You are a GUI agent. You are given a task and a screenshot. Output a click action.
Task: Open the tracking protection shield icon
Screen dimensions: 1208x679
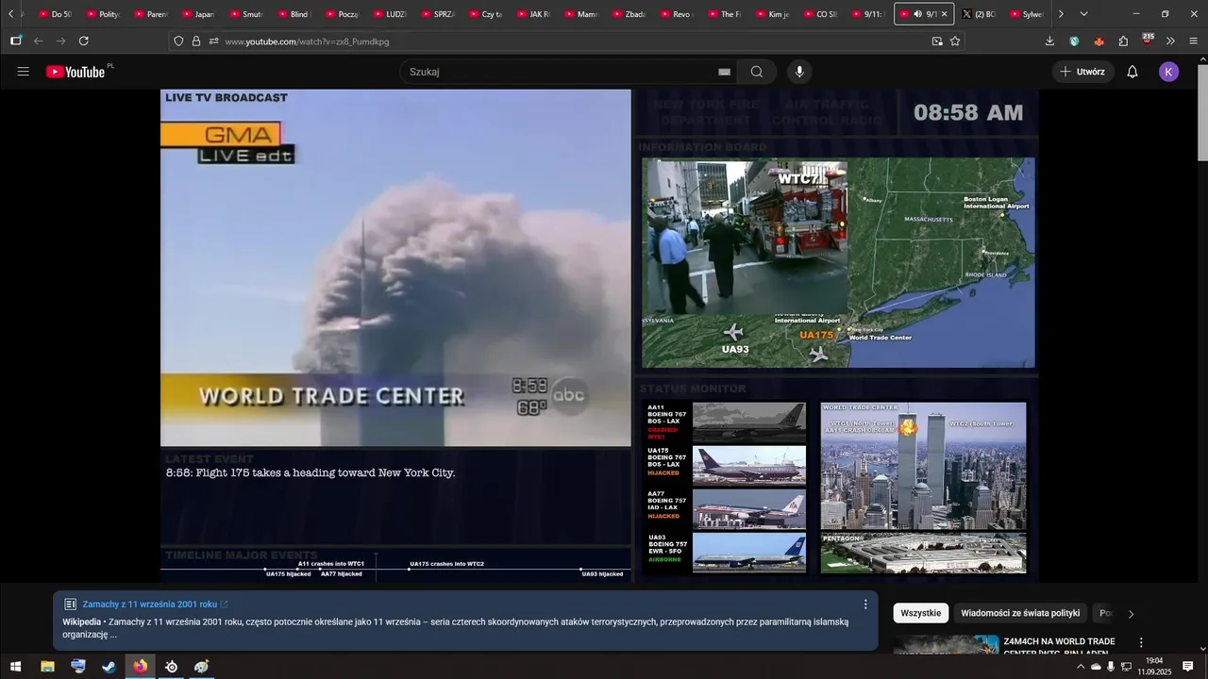[x=179, y=41]
